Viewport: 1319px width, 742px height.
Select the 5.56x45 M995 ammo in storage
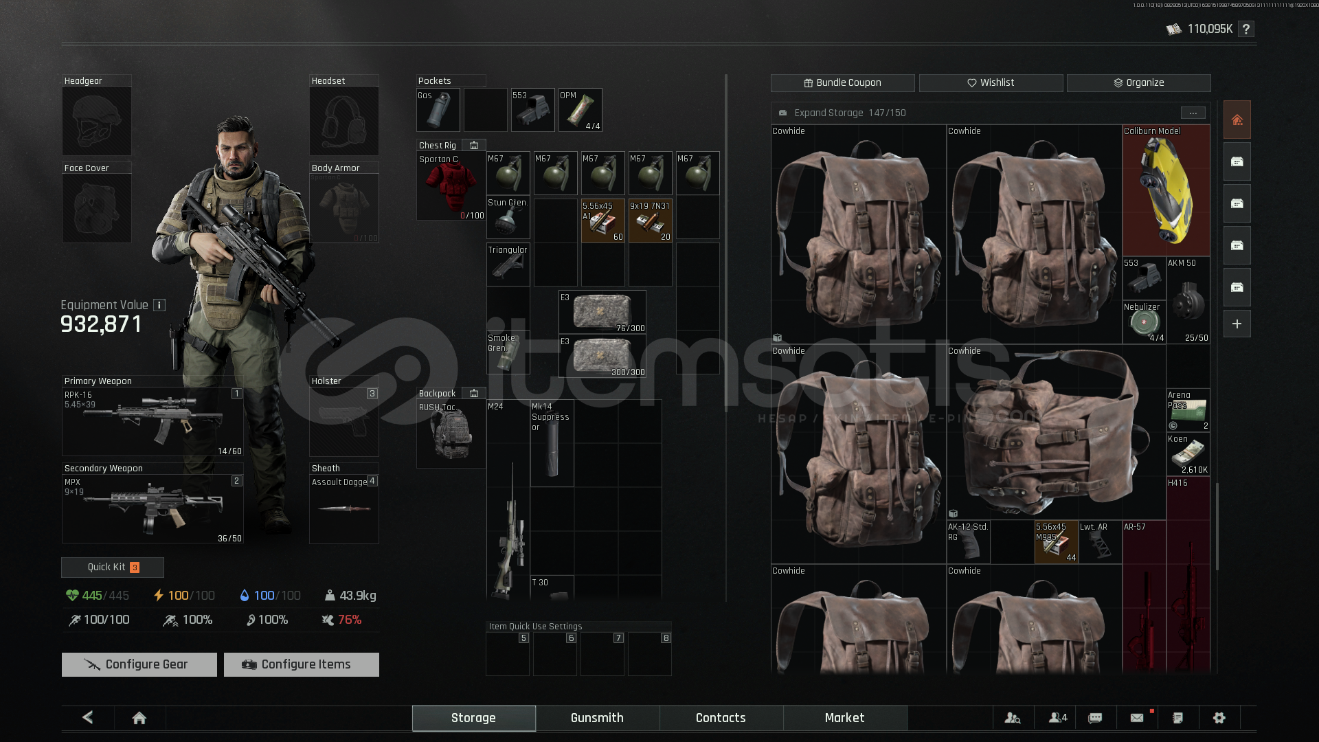click(1056, 542)
